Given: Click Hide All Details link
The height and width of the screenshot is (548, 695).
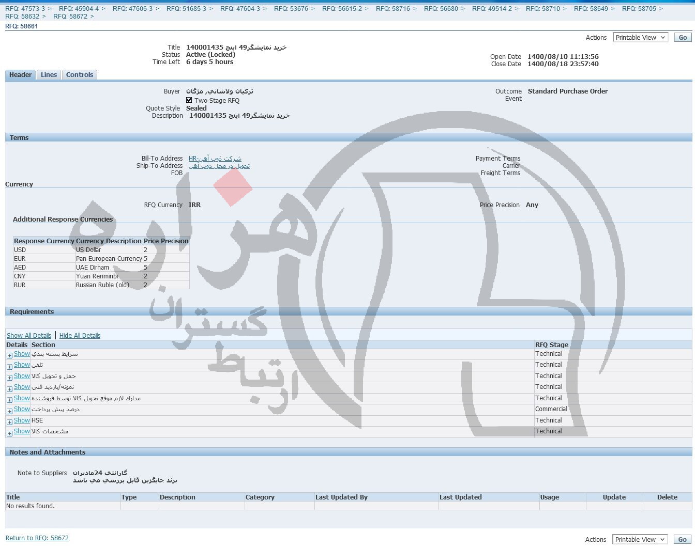Looking at the screenshot, I should click(80, 336).
